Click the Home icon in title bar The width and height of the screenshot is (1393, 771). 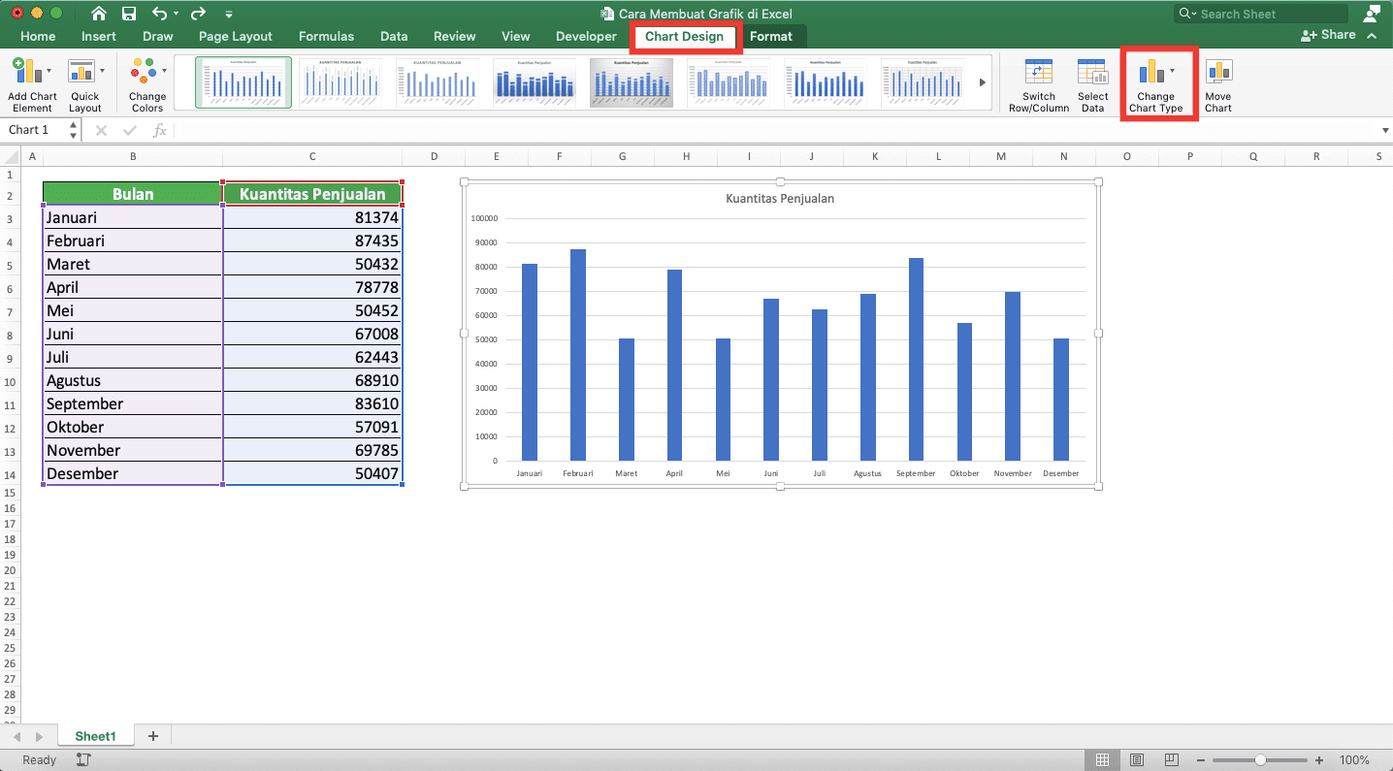98,14
